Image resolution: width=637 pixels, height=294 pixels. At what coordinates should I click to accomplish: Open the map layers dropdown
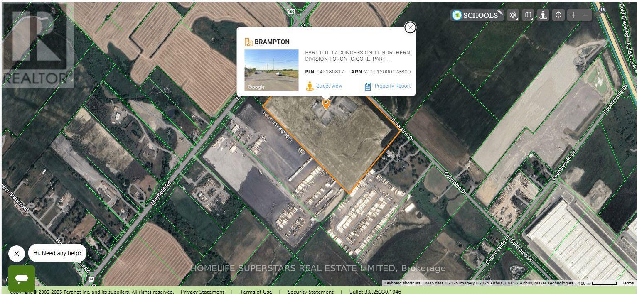pyautogui.click(x=513, y=15)
